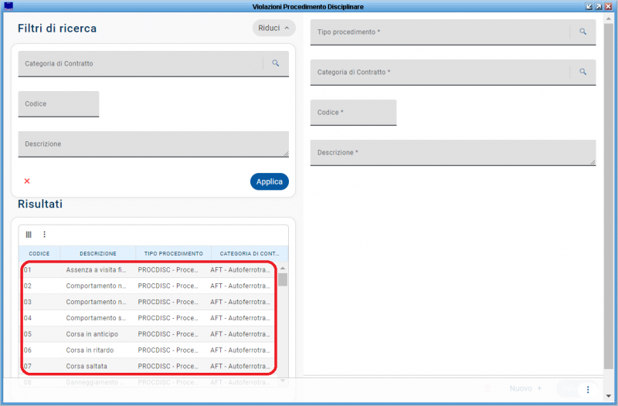Minimize the window from title bar
Viewport: 618px width, 406px height.
coord(589,6)
